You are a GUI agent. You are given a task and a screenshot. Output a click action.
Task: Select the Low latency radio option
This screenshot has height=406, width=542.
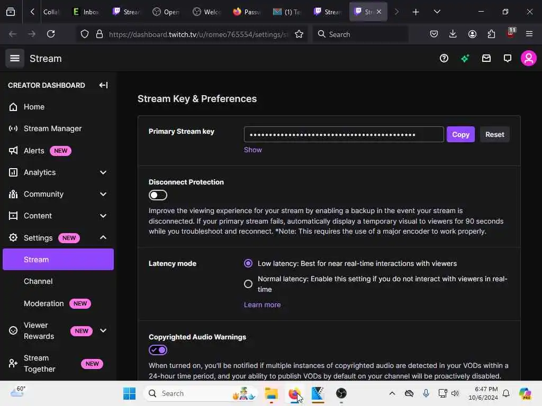pos(248,263)
